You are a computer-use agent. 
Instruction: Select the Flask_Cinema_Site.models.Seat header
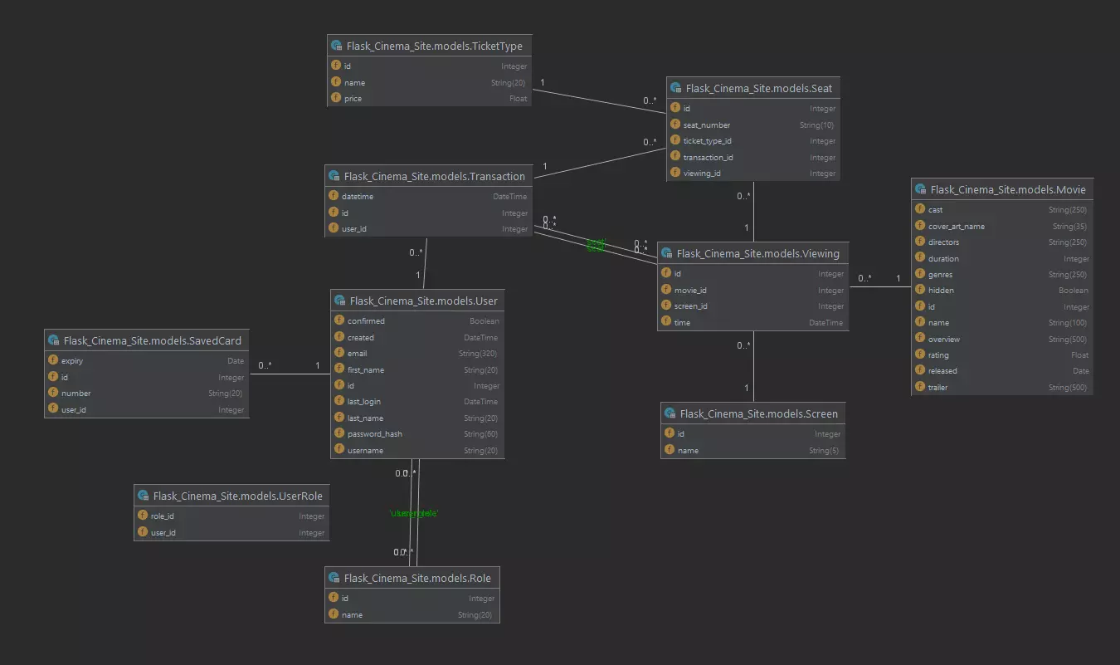753,88
